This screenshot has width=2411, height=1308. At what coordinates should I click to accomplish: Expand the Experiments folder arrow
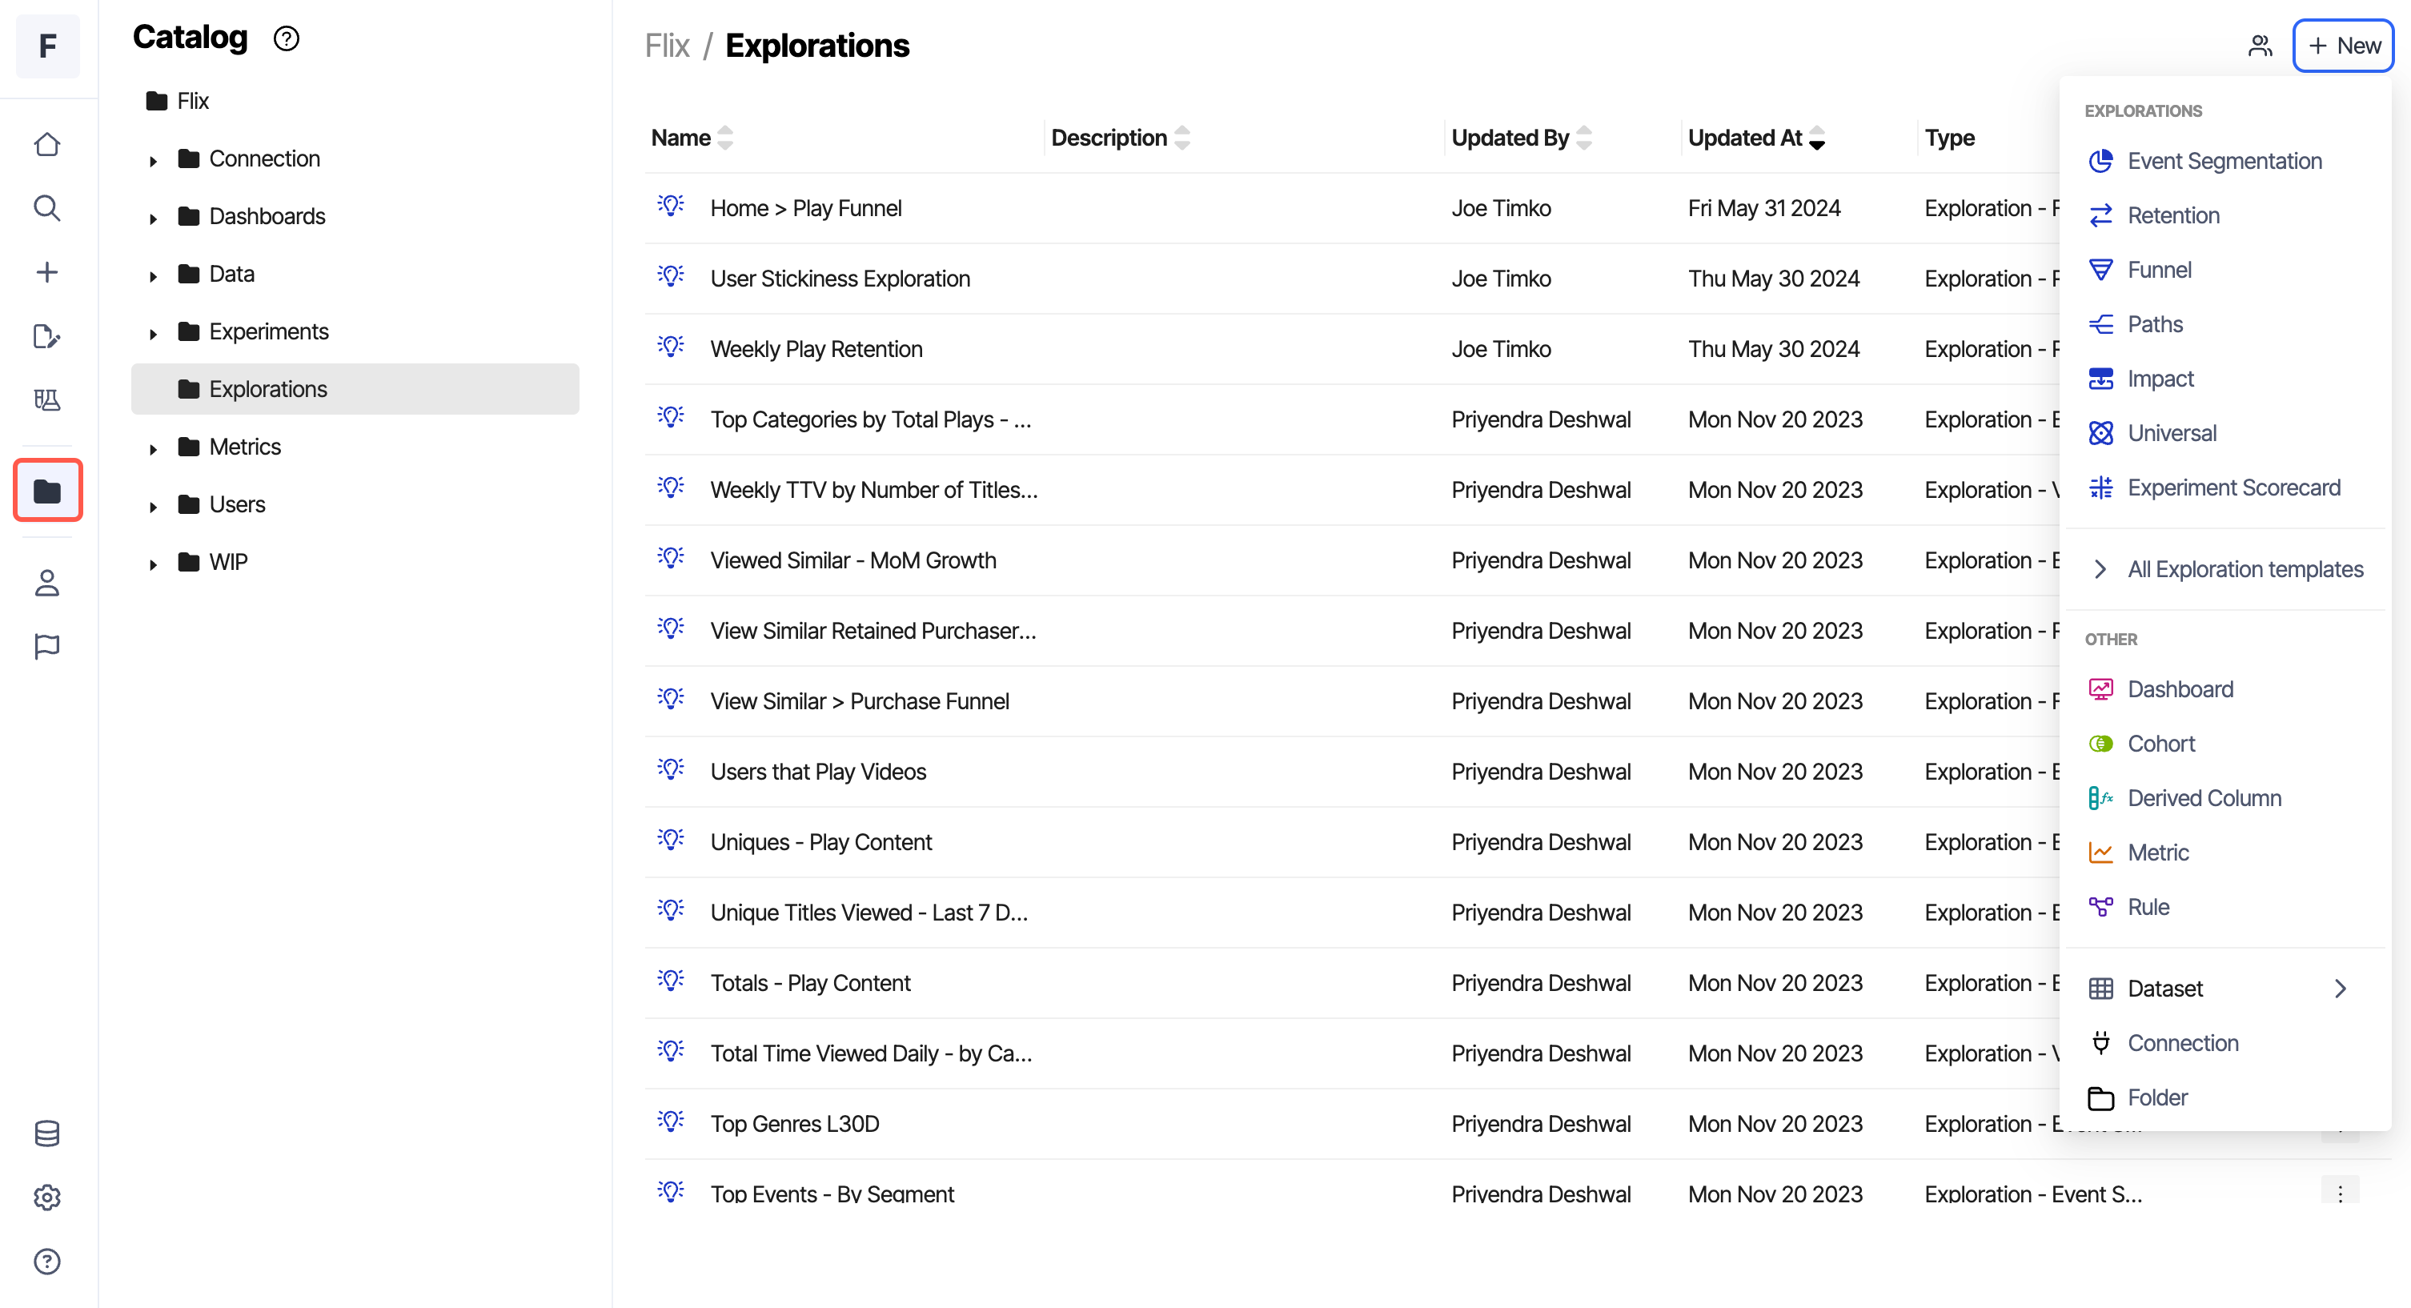pos(154,333)
